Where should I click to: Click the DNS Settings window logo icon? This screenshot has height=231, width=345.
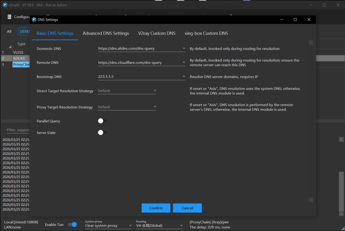(x=34, y=20)
